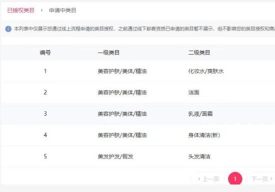Go to 上一页 previous page

(x=208, y=179)
